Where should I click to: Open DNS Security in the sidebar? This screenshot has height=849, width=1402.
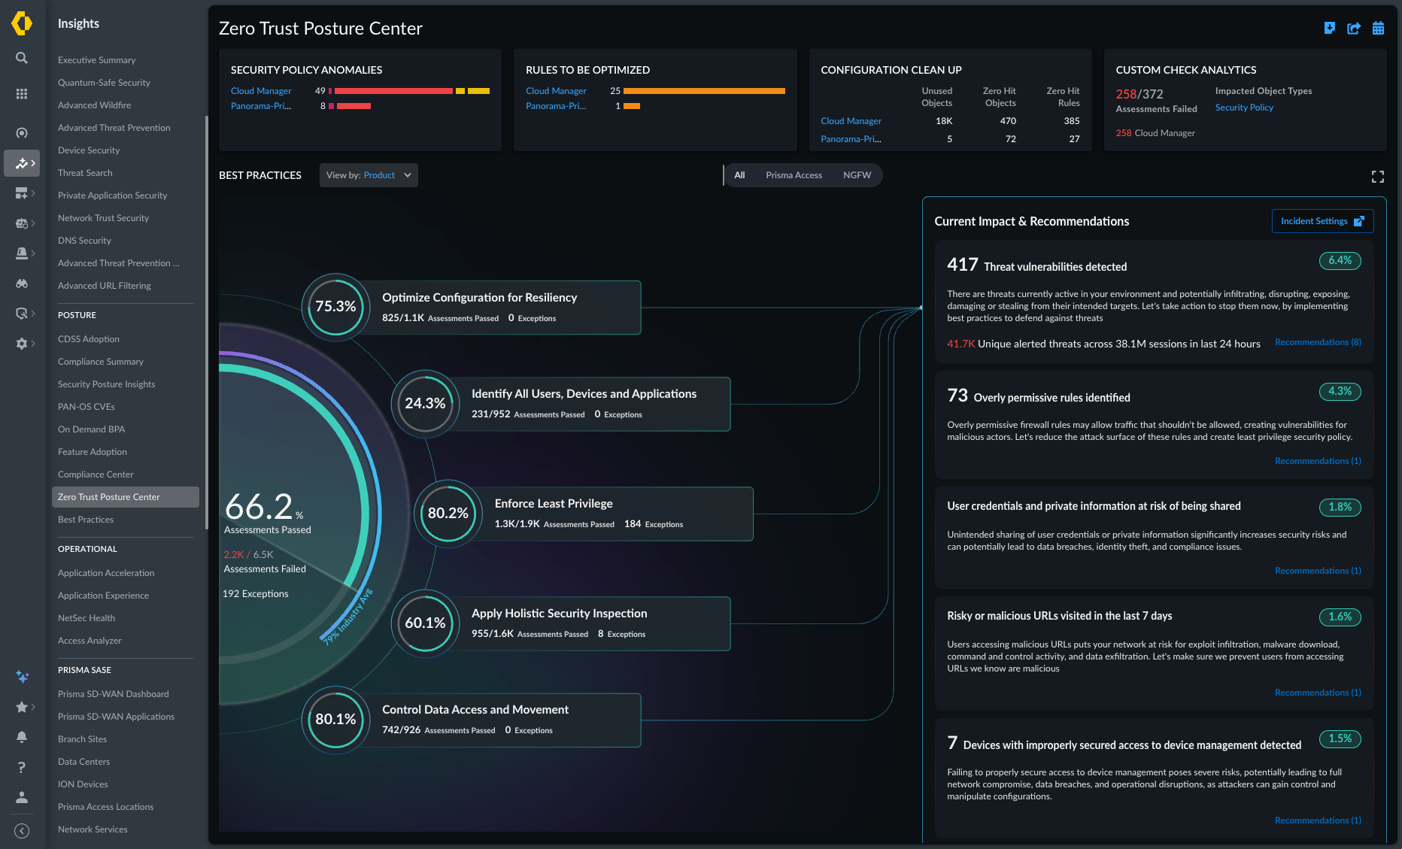[84, 241]
